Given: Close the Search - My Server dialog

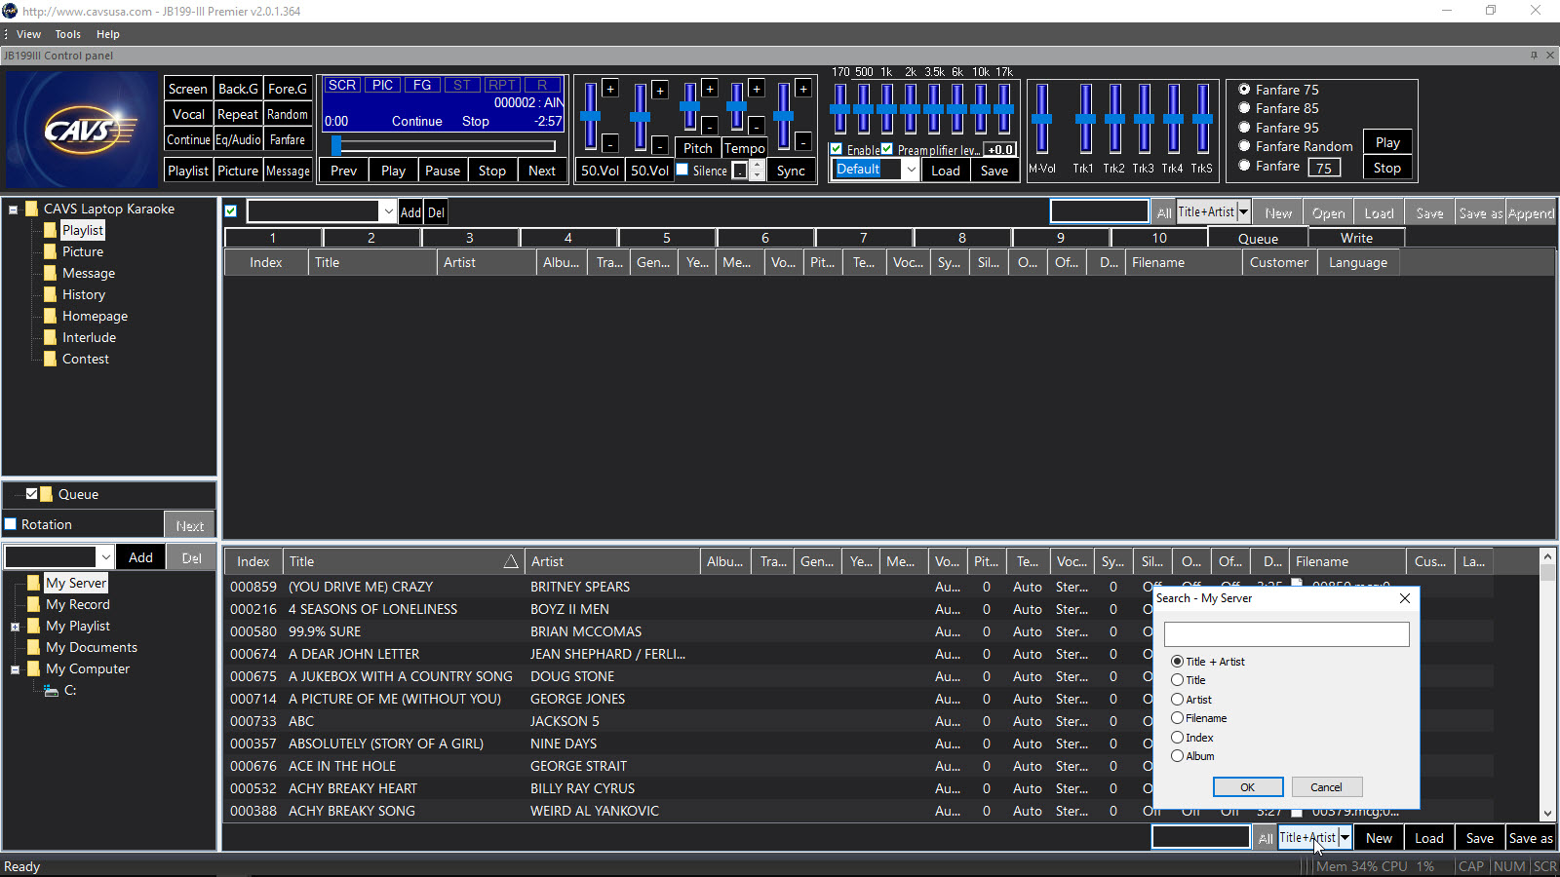Looking at the screenshot, I should point(1405,598).
